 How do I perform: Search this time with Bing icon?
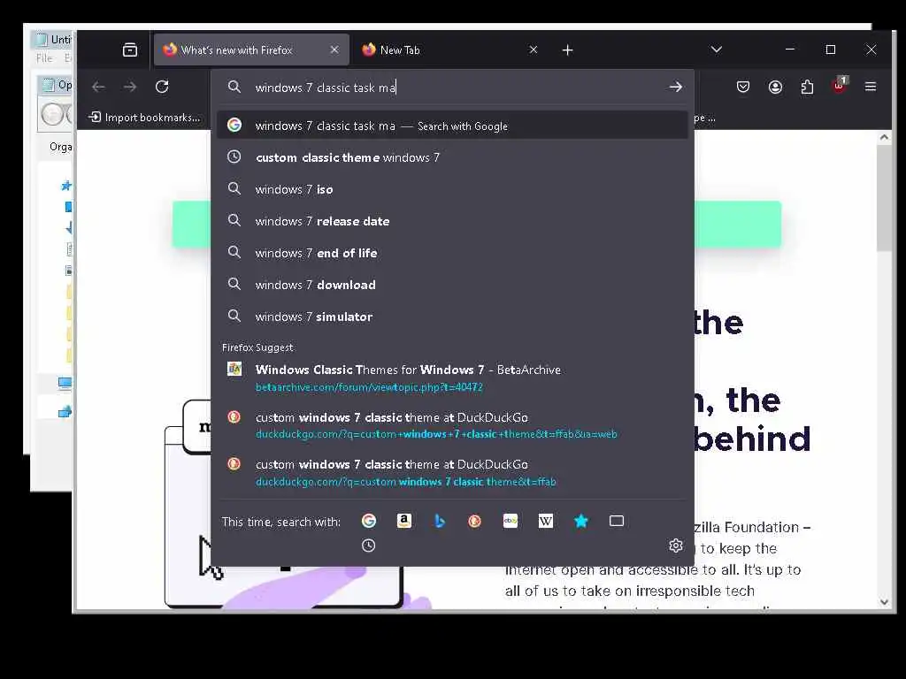click(440, 522)
